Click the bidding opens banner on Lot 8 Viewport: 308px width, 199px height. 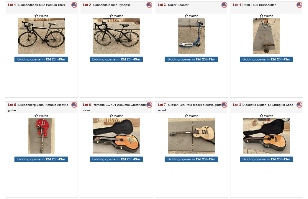[266, 159]
